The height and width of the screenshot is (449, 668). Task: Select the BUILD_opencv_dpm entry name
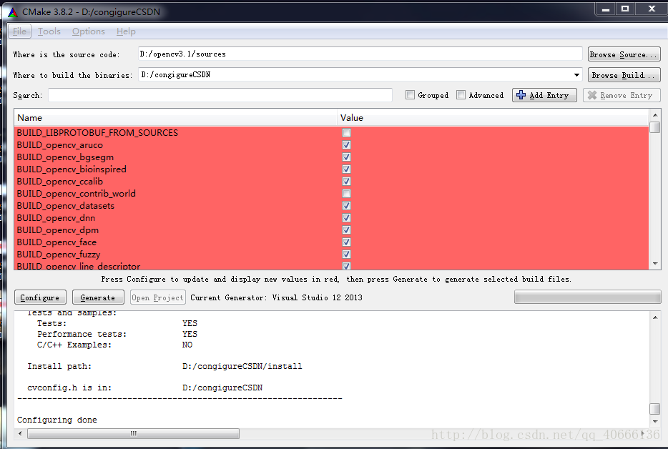point(57,230)
